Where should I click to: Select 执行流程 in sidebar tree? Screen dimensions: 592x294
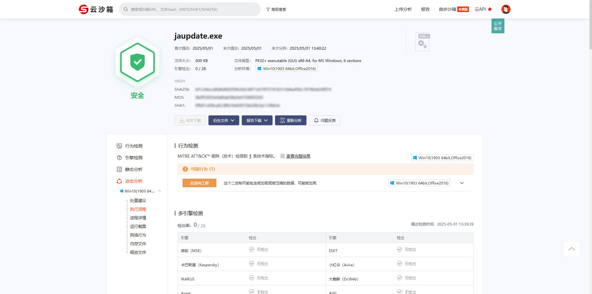[x=138, y=209]
